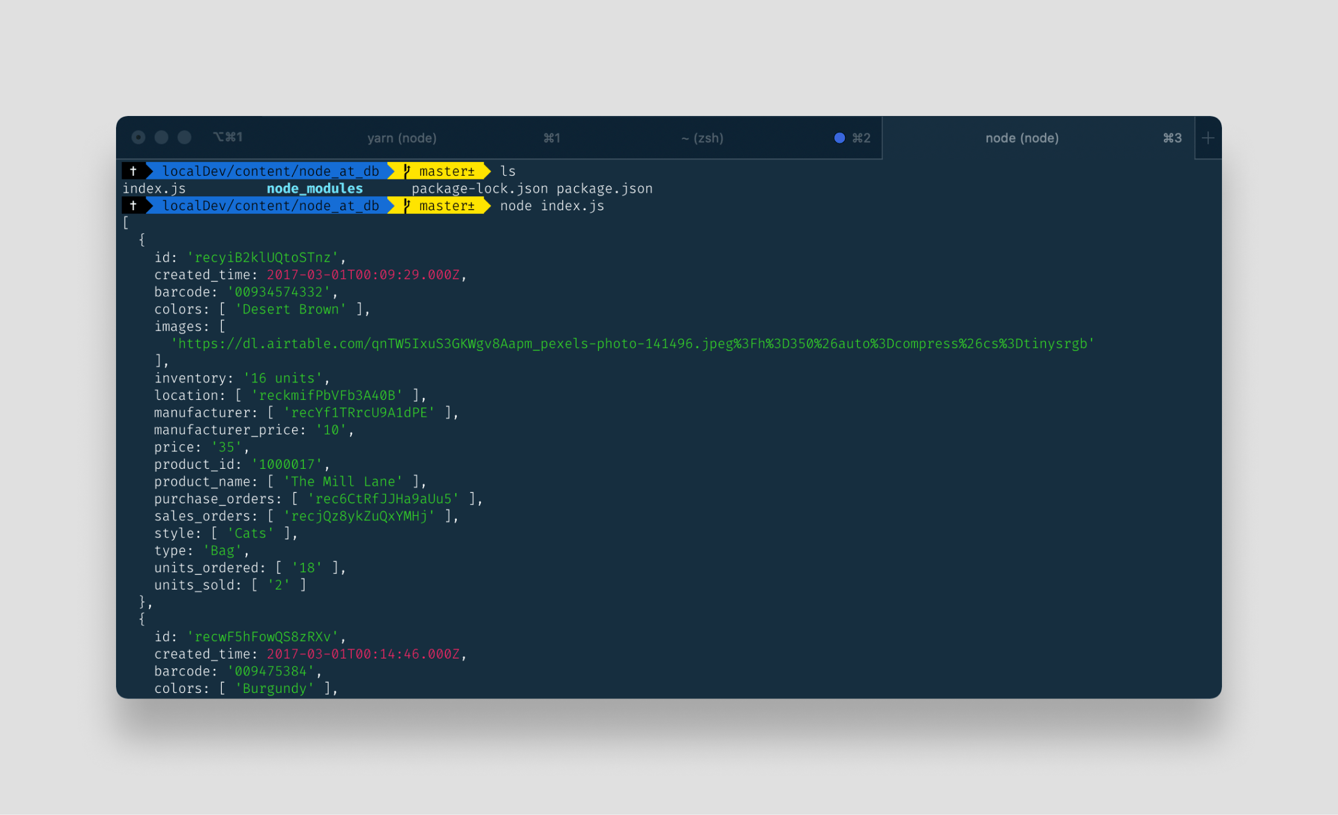The height and width of the screenshot is (815, 1338).
Task: Click the package-lock.json file name
Action: [x=480, y=188]
